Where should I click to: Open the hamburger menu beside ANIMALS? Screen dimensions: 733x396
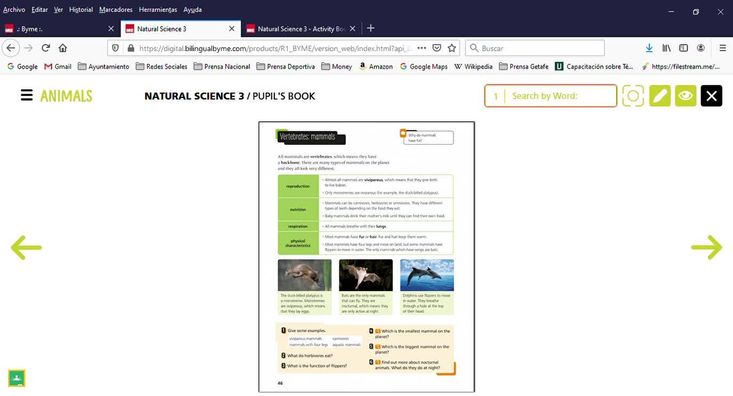[27, 95]
